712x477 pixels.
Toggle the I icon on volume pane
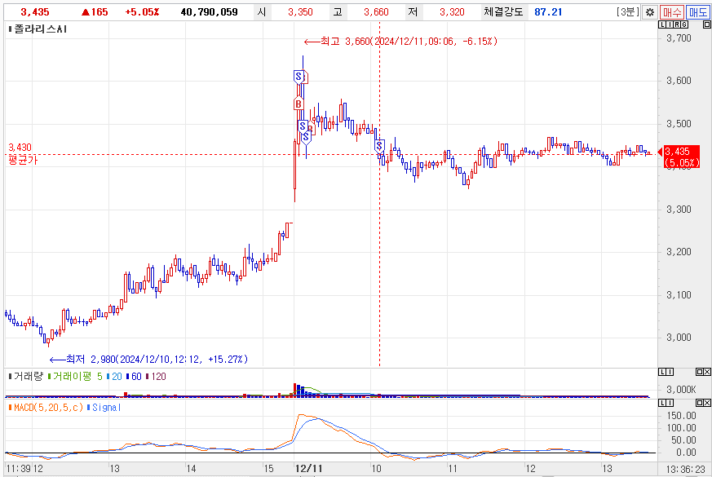[670, 372]
